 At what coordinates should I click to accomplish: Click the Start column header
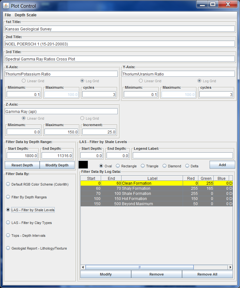(x=91, y=178)
